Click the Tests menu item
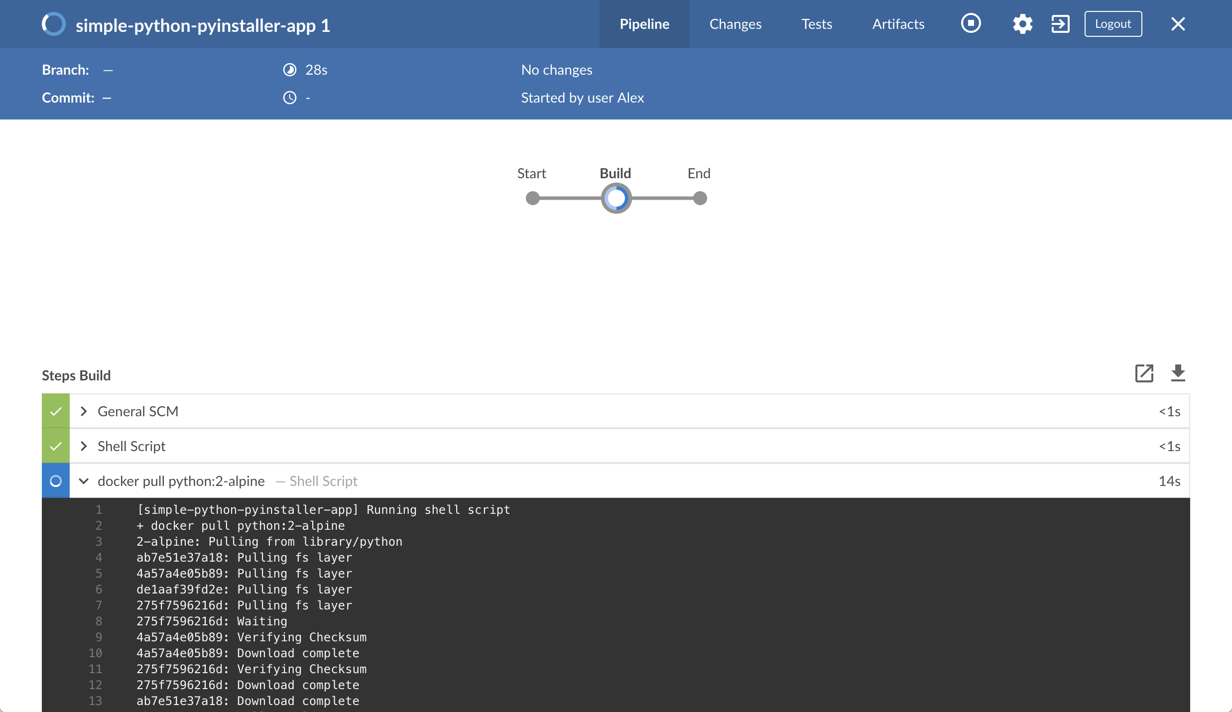Screen dimensions: 1232x712 816,23
